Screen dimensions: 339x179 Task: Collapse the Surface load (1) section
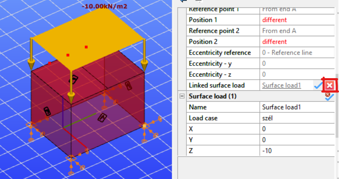point(182,96)
